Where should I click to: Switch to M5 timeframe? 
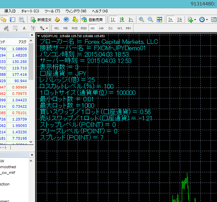click(x=65, y=28)
